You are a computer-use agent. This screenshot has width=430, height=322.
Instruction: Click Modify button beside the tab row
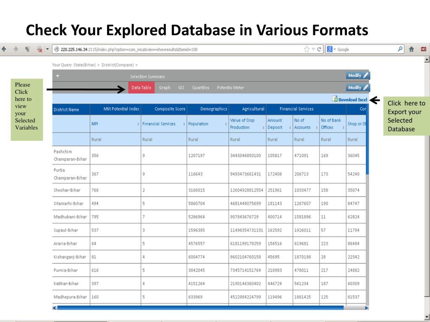click(x=358, y=88)
